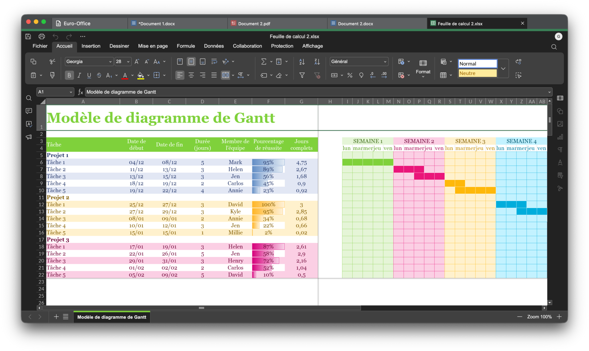Screen dimensions: 589x351
Task: Toggle Bold formatting
Action: click(69, 75)
